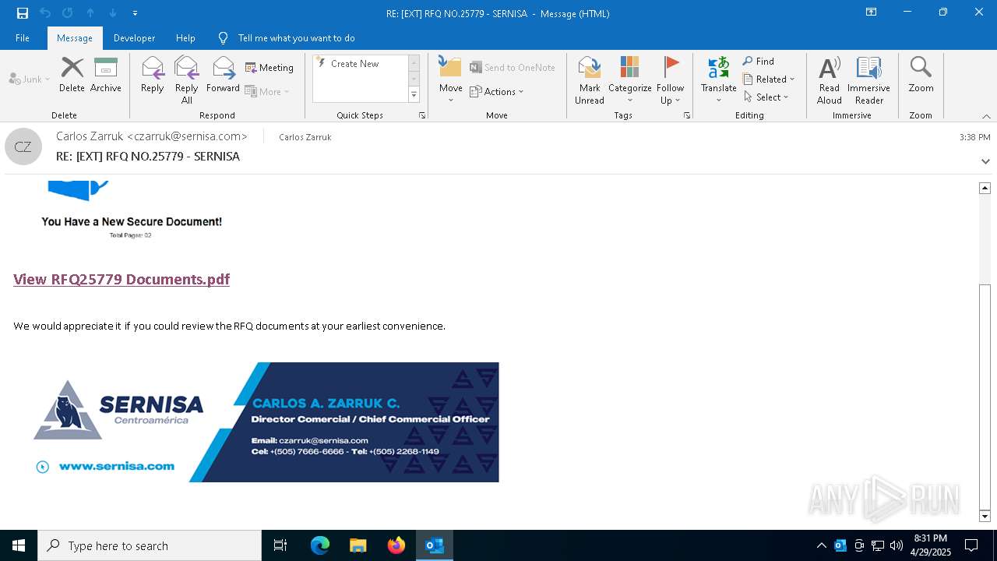Image resolution: width=997 pixels, height=561 pixels.
Task: Open the Windows Start menu
Action: coord(19,545)
